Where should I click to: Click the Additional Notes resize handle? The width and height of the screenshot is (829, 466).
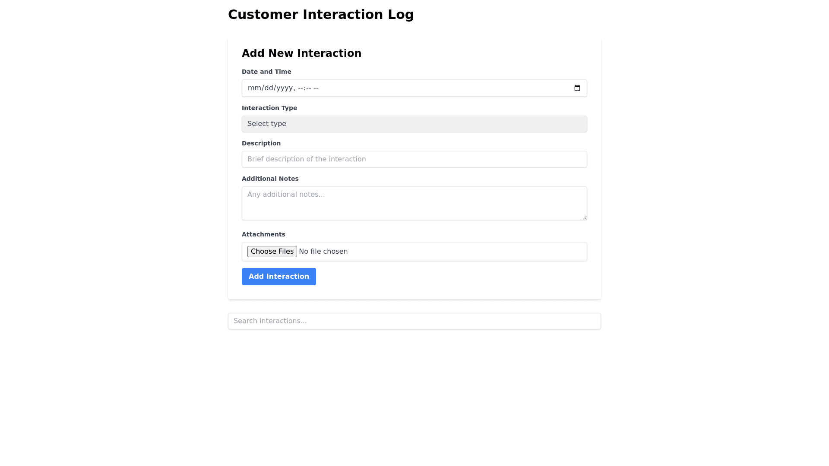585,217
